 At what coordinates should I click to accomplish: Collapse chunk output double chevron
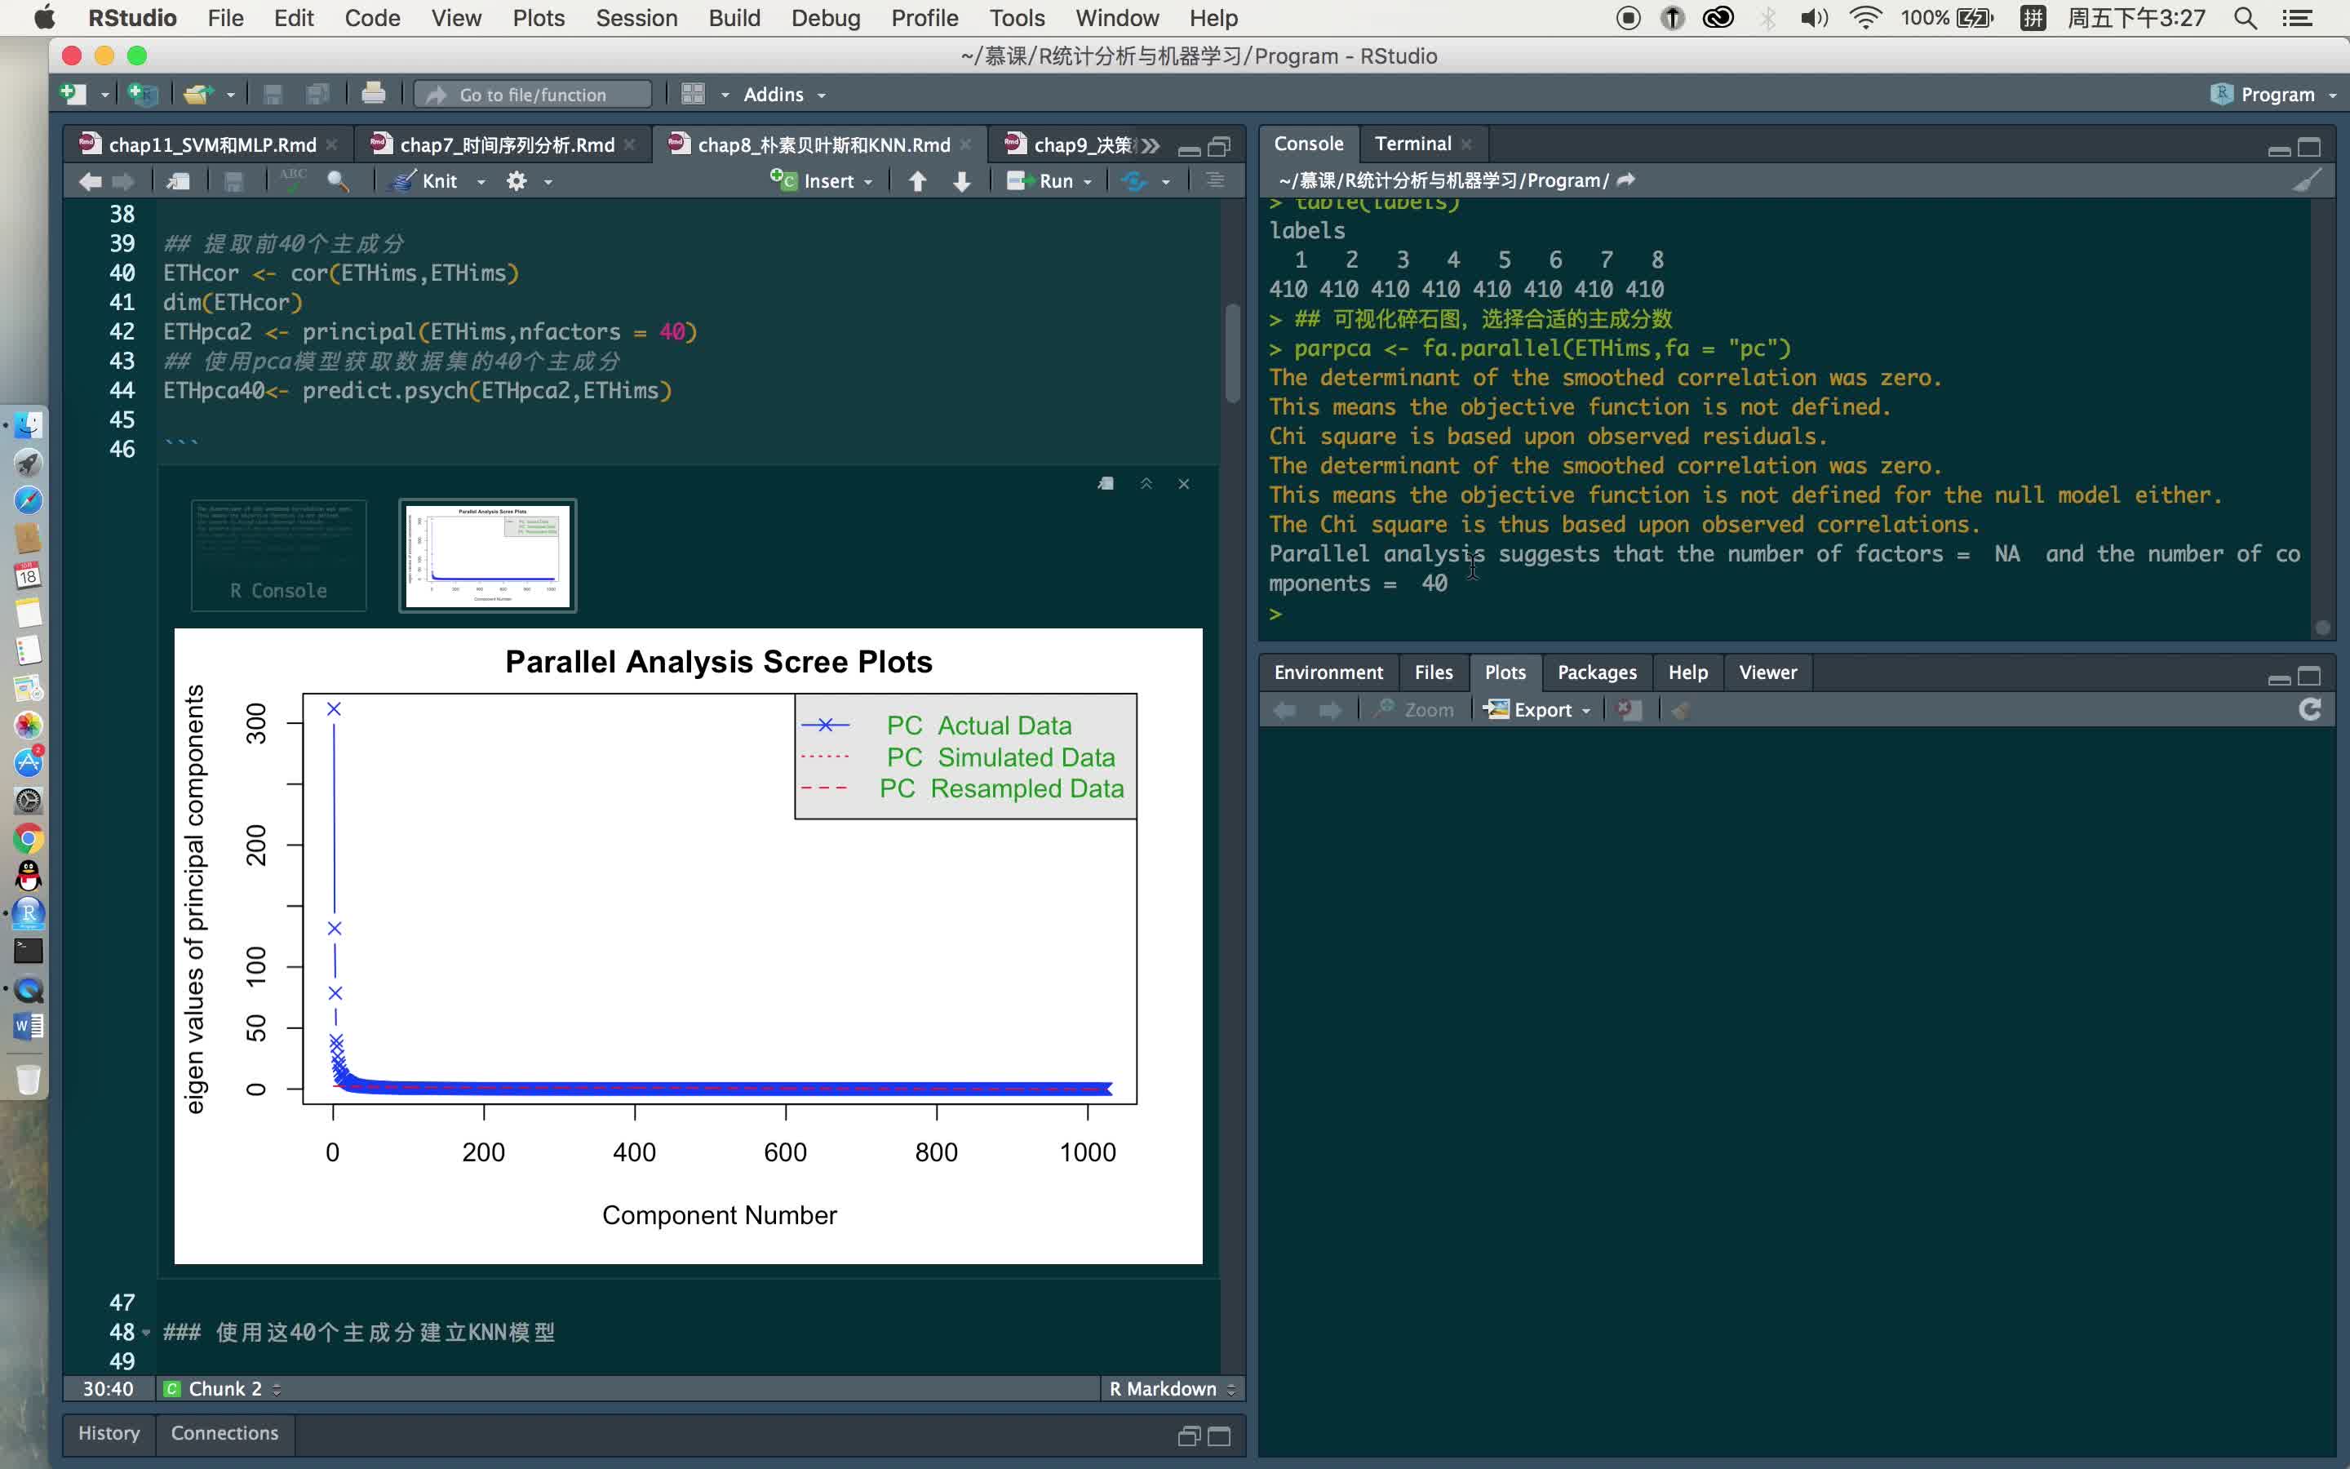[x=1146, y=484]
